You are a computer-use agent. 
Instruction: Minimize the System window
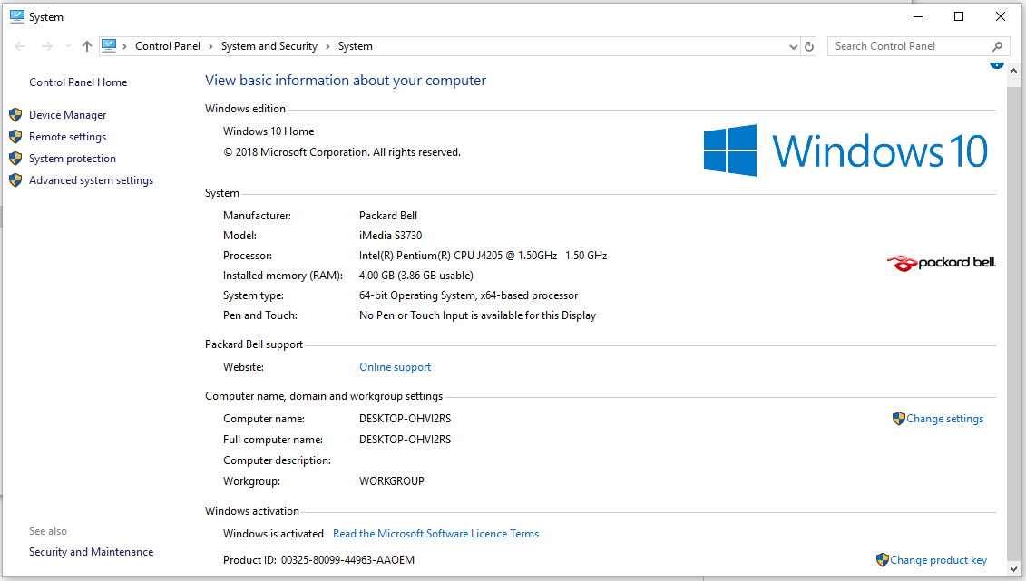918,16
